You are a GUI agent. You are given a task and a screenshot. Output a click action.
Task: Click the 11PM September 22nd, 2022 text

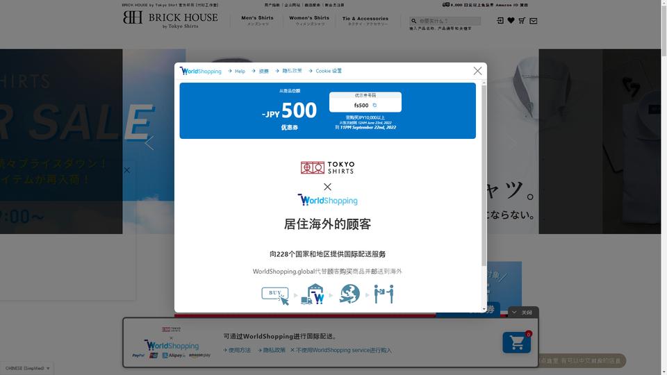pyautogui.click(x=368, y=127)
